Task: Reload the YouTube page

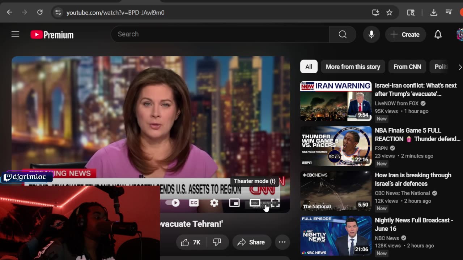Action: click(40, 12)
